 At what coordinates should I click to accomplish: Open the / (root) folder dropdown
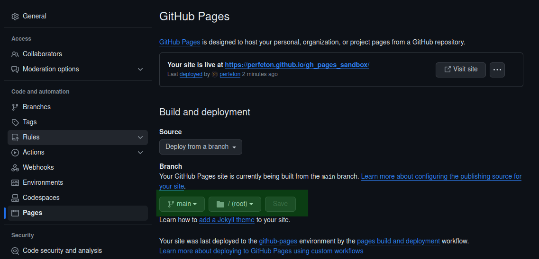(235, 204)
